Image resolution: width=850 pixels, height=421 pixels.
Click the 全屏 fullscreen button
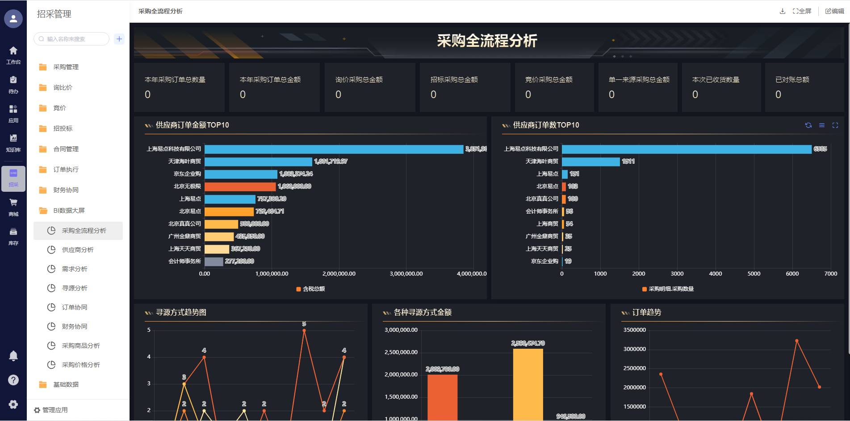pyautogui.click(x=802, y=11)
